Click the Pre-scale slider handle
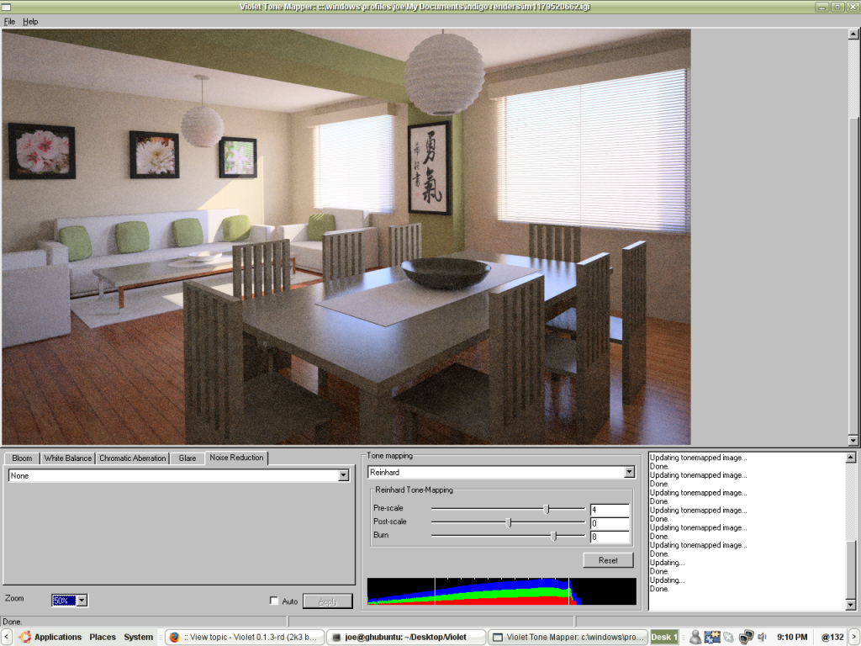 click(x=547, y=509)
